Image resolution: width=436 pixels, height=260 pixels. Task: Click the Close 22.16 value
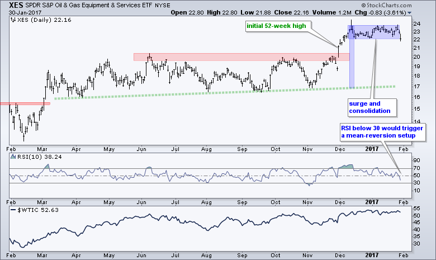tap(291, 12)
